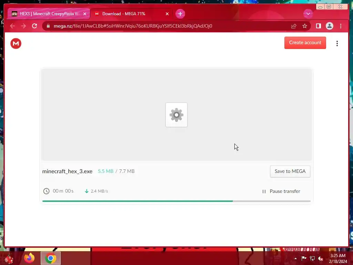Maximize the Chrome window
353x265 pixels.
coord(329,7)
